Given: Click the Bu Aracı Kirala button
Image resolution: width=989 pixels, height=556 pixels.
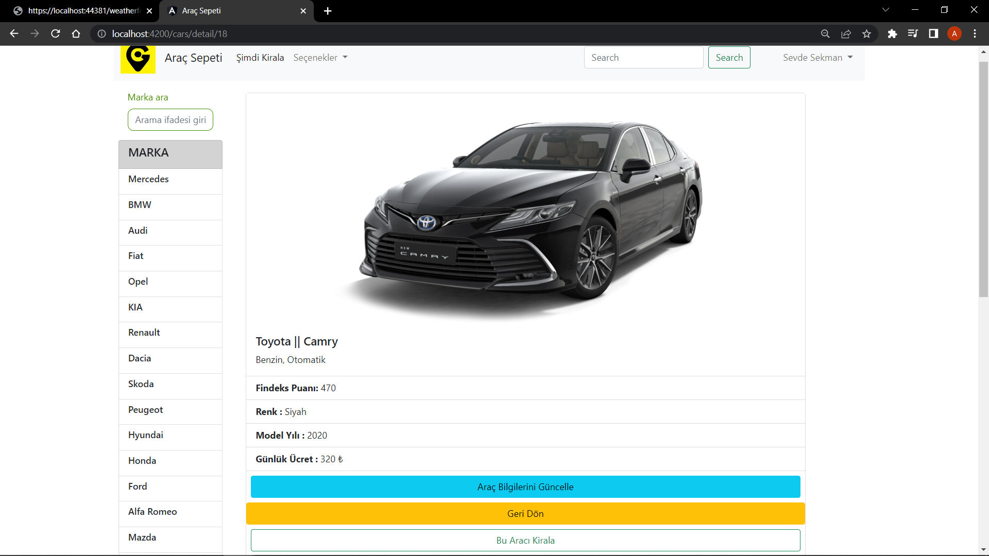Looking at the screenshot, I should [525, 541].
